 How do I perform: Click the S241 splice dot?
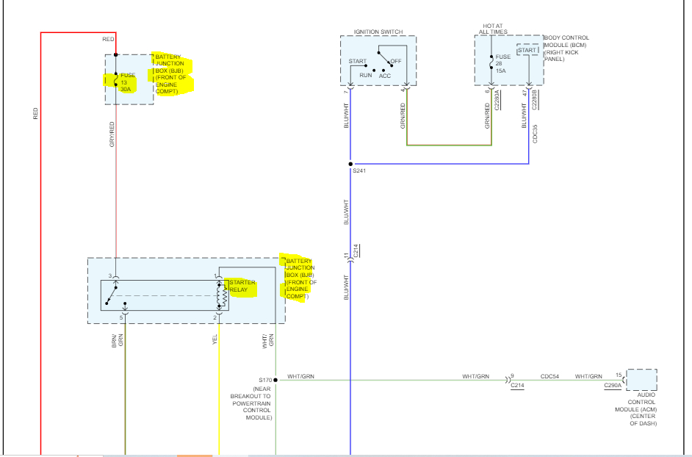click(x=350, y=164)
